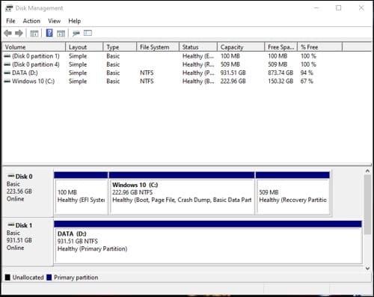Click the scroll down arrow of disk pane
The height and width of the screenshot is (297, 374).
[x=367, y=269]
